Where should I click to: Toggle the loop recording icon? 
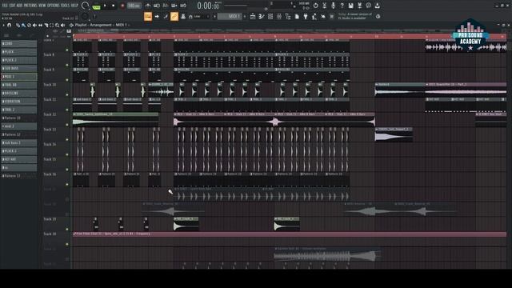[183, 6]
